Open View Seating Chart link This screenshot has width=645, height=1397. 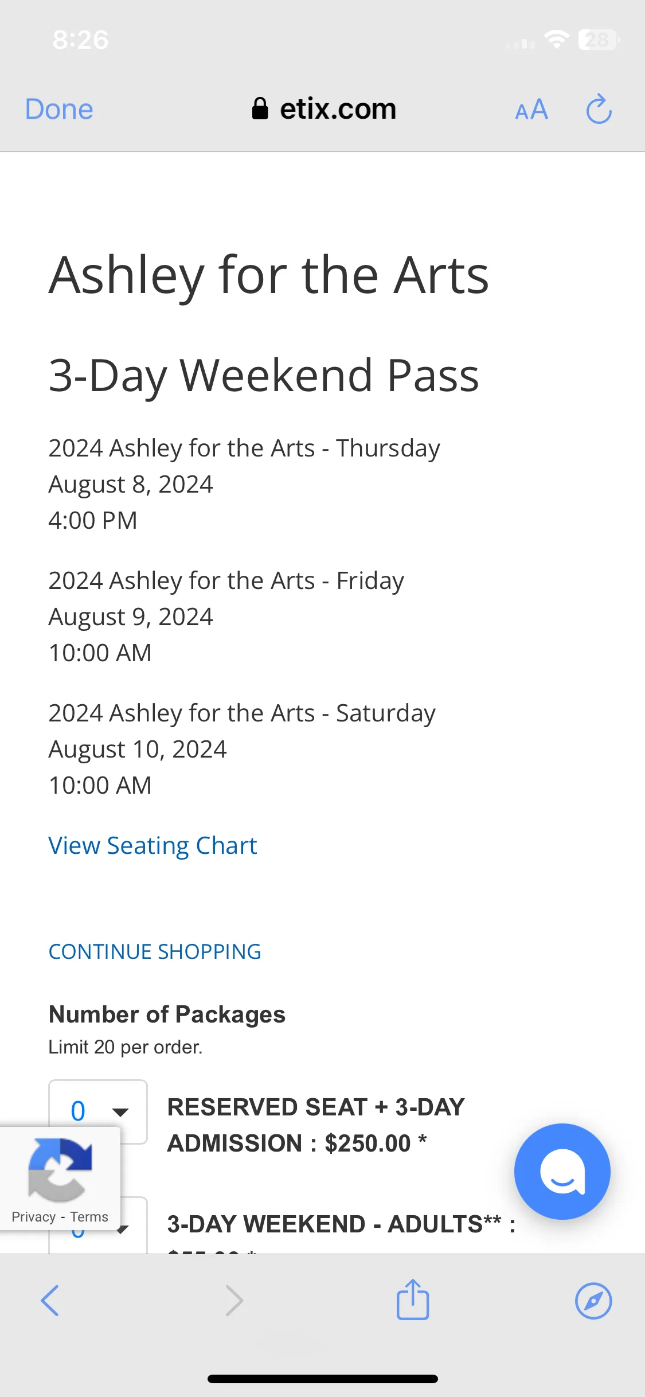coord(153,846)
